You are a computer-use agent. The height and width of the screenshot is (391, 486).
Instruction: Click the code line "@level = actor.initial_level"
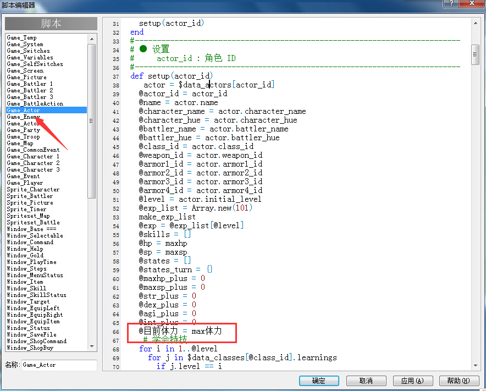coord(200,199)
